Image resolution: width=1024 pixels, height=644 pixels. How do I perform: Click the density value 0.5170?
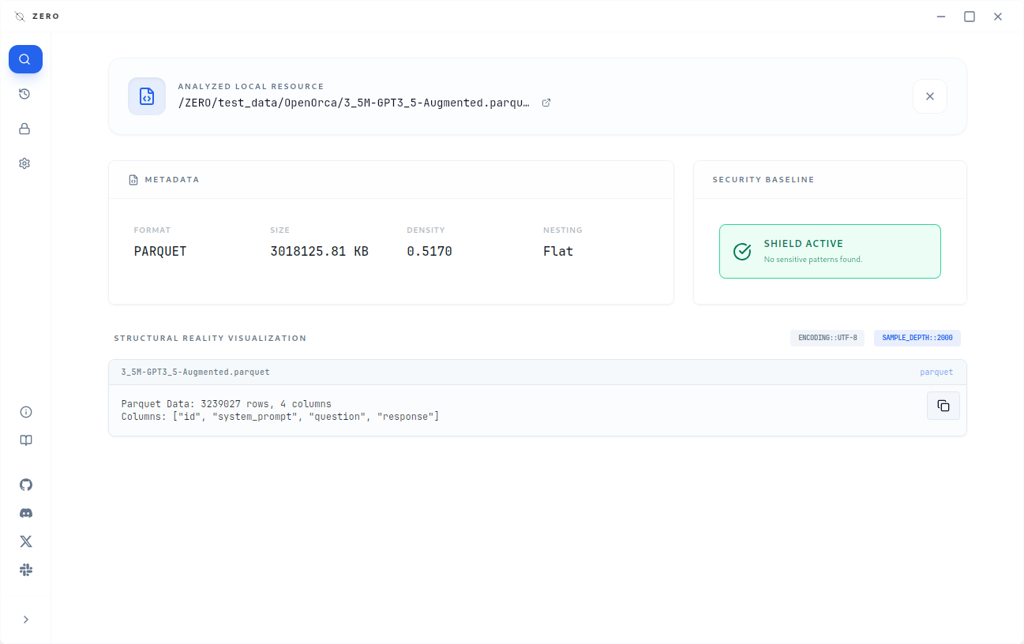[429, 252]
